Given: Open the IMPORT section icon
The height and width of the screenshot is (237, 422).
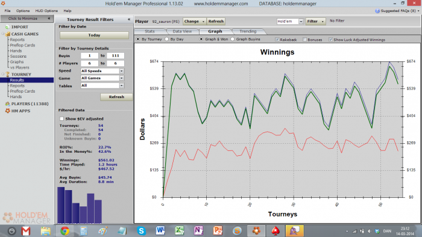Looking at the screenshot, I should pos(7,27).
